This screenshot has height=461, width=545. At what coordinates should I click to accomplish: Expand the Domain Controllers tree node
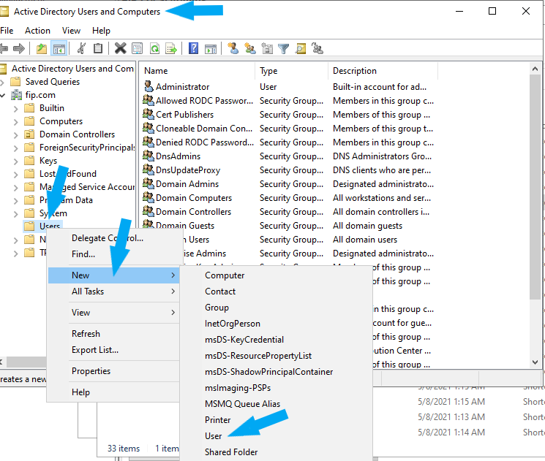coord(15,135)
